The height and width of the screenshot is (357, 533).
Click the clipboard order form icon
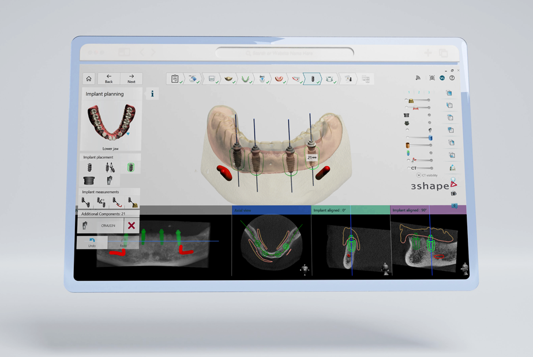174,79
